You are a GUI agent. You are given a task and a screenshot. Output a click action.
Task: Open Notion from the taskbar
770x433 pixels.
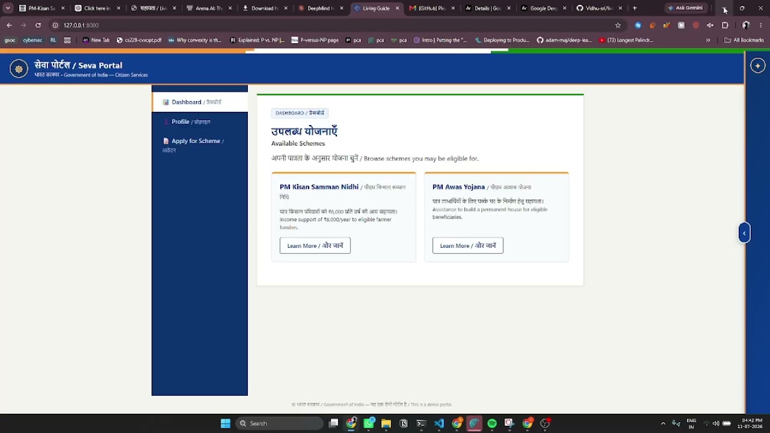[x=404, y=423]
